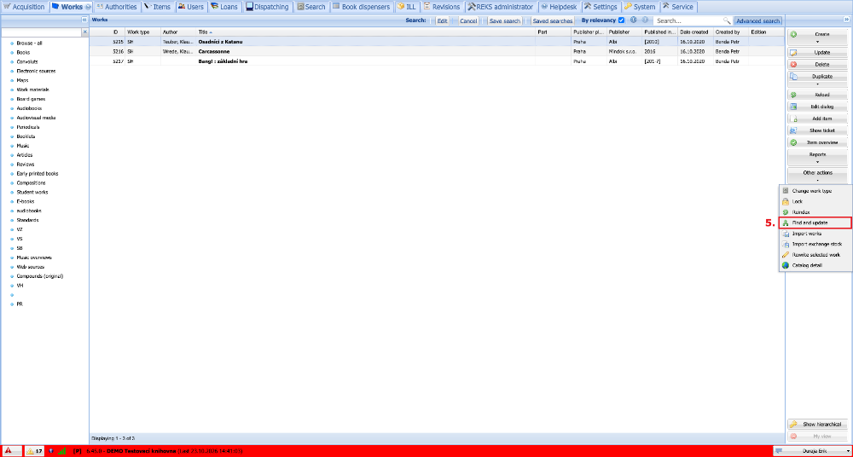Click the Rewrite selected work pencil icon
Viewport: 853px width, 457px height.
coord(785,255)
